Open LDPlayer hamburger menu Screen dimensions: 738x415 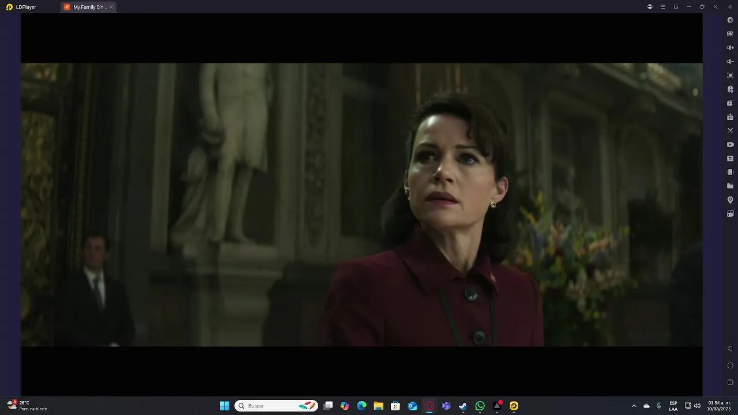click(663, 7)
